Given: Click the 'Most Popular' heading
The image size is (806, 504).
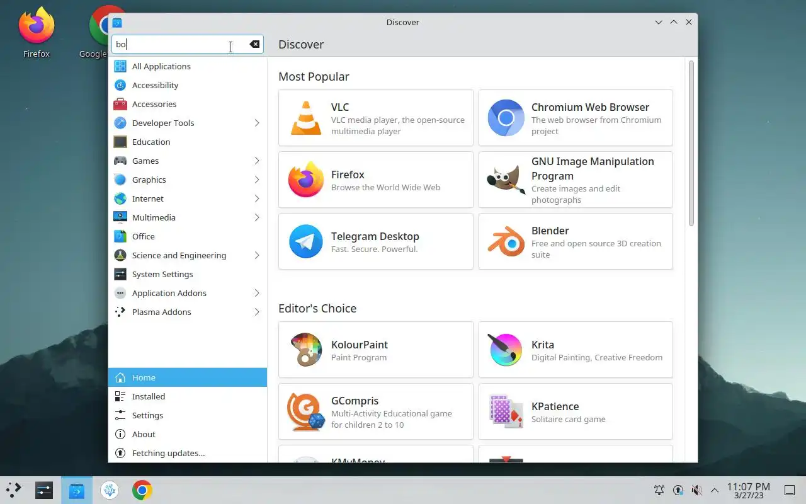Looking at the screenshot, I should (x=314, y=76).
